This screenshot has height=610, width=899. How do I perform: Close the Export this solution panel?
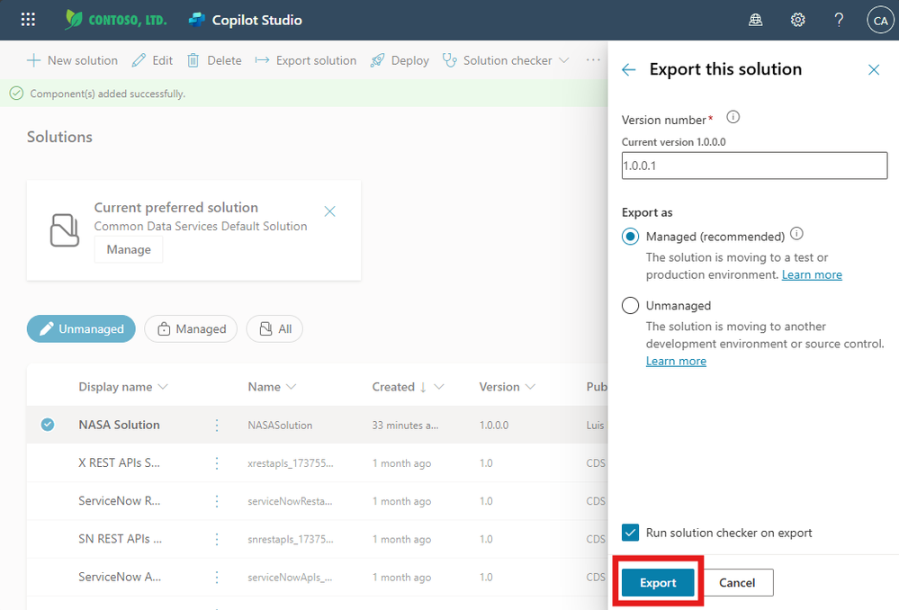click(x=874, y=70)
